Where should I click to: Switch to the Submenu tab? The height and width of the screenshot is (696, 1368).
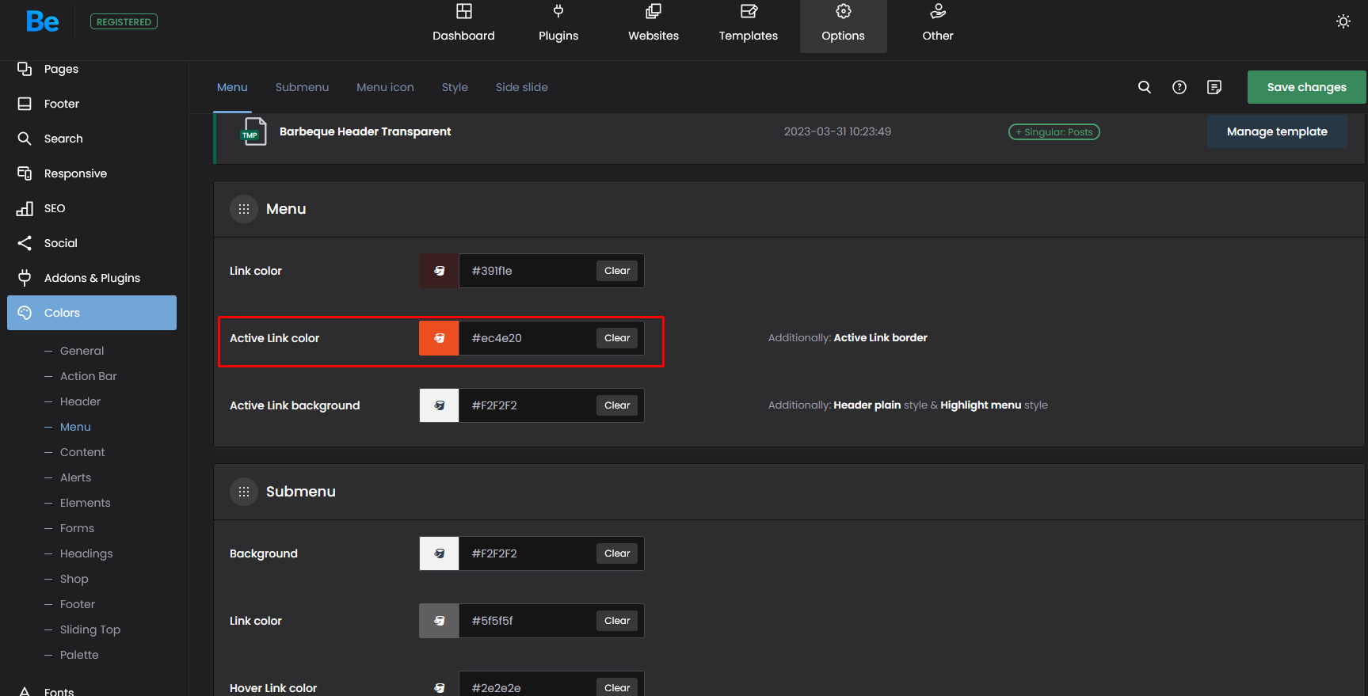pos(302,87)
